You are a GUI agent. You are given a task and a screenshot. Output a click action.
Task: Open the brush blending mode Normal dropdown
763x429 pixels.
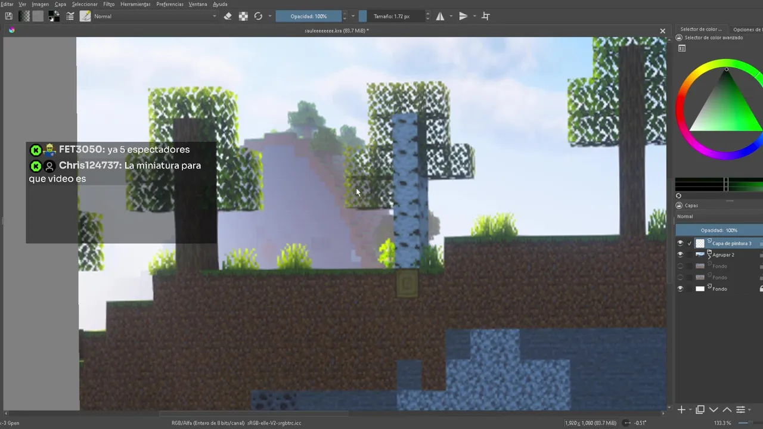coord(155,16)
